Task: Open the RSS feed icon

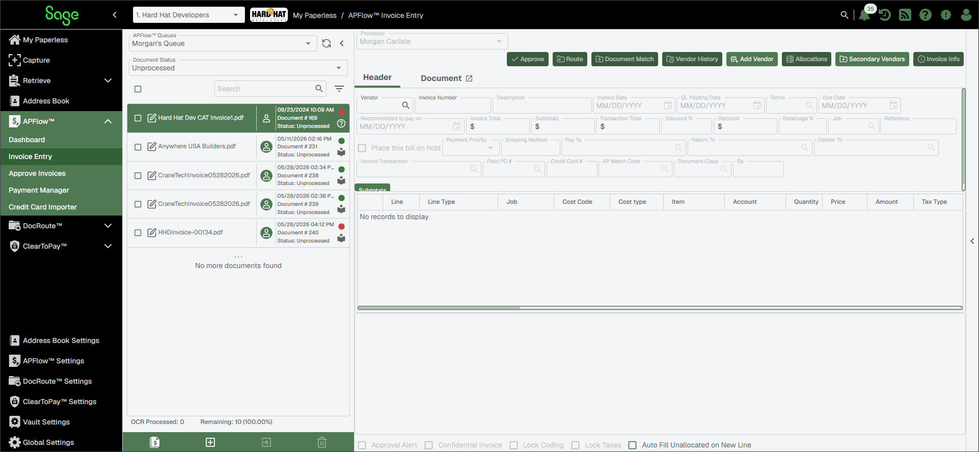Action: [x=905, y=15]
